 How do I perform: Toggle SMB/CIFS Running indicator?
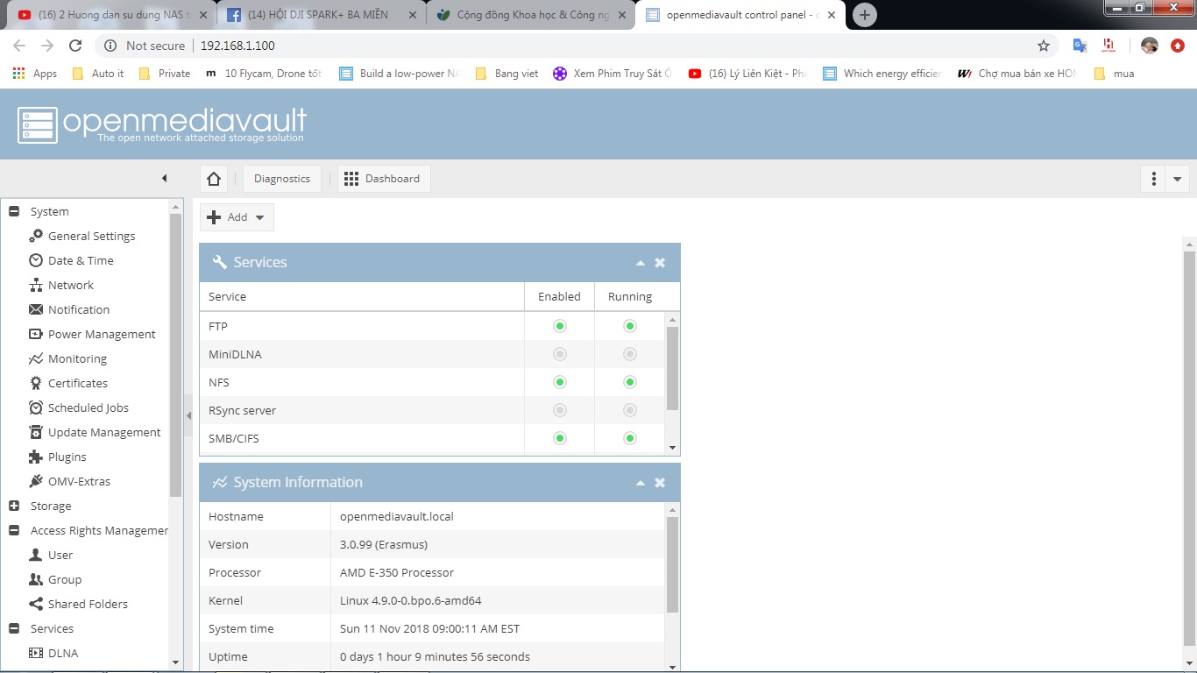click(630, 438)
